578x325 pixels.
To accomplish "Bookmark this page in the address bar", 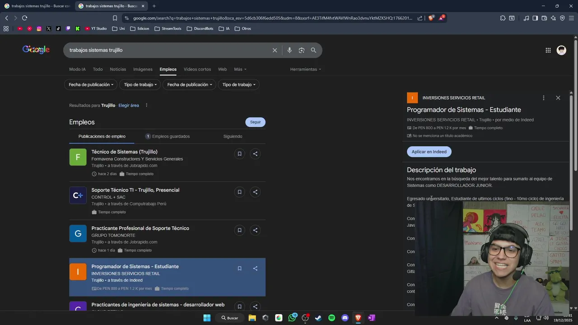I will 115,18.
